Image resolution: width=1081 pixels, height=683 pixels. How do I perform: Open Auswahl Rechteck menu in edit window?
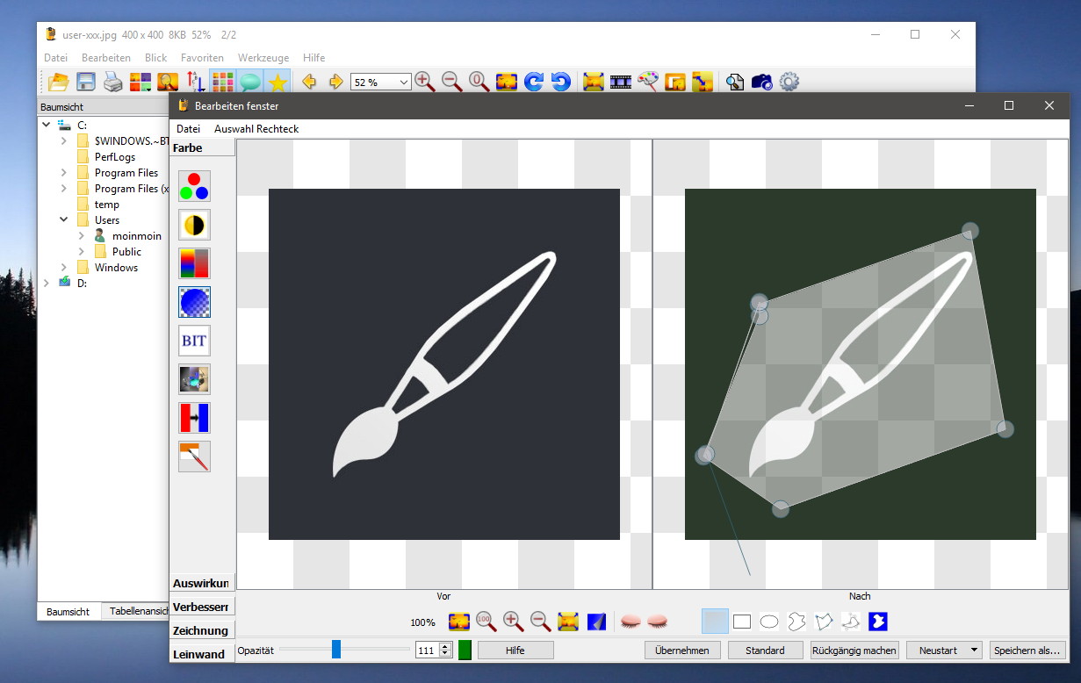tap(256, 129)
